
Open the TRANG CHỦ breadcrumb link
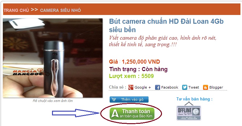point(16,10)
